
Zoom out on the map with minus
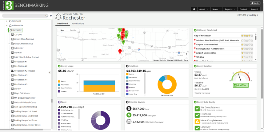[x=186, y=58]
